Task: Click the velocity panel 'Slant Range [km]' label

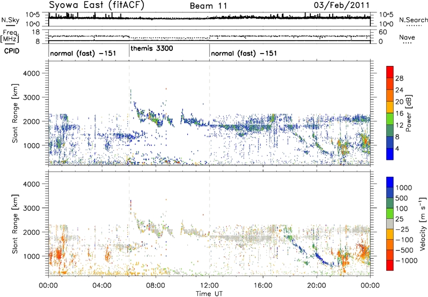Action: (x=15, y=224)
